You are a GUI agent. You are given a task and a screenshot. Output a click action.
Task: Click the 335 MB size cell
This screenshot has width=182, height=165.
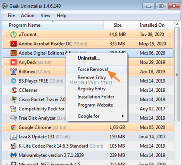pyautogui.click(x=117, y=44)
